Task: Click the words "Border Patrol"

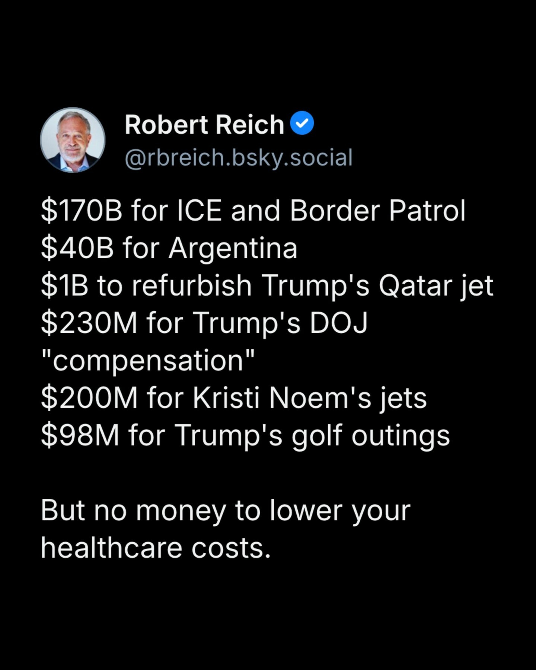Action: (377, 211)
